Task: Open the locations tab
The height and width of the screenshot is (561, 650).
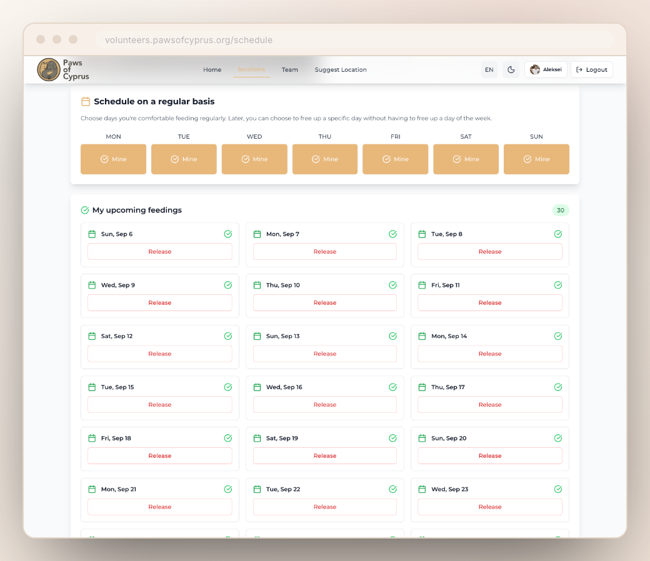Action: pyautogui.click(x=251, y=69)
